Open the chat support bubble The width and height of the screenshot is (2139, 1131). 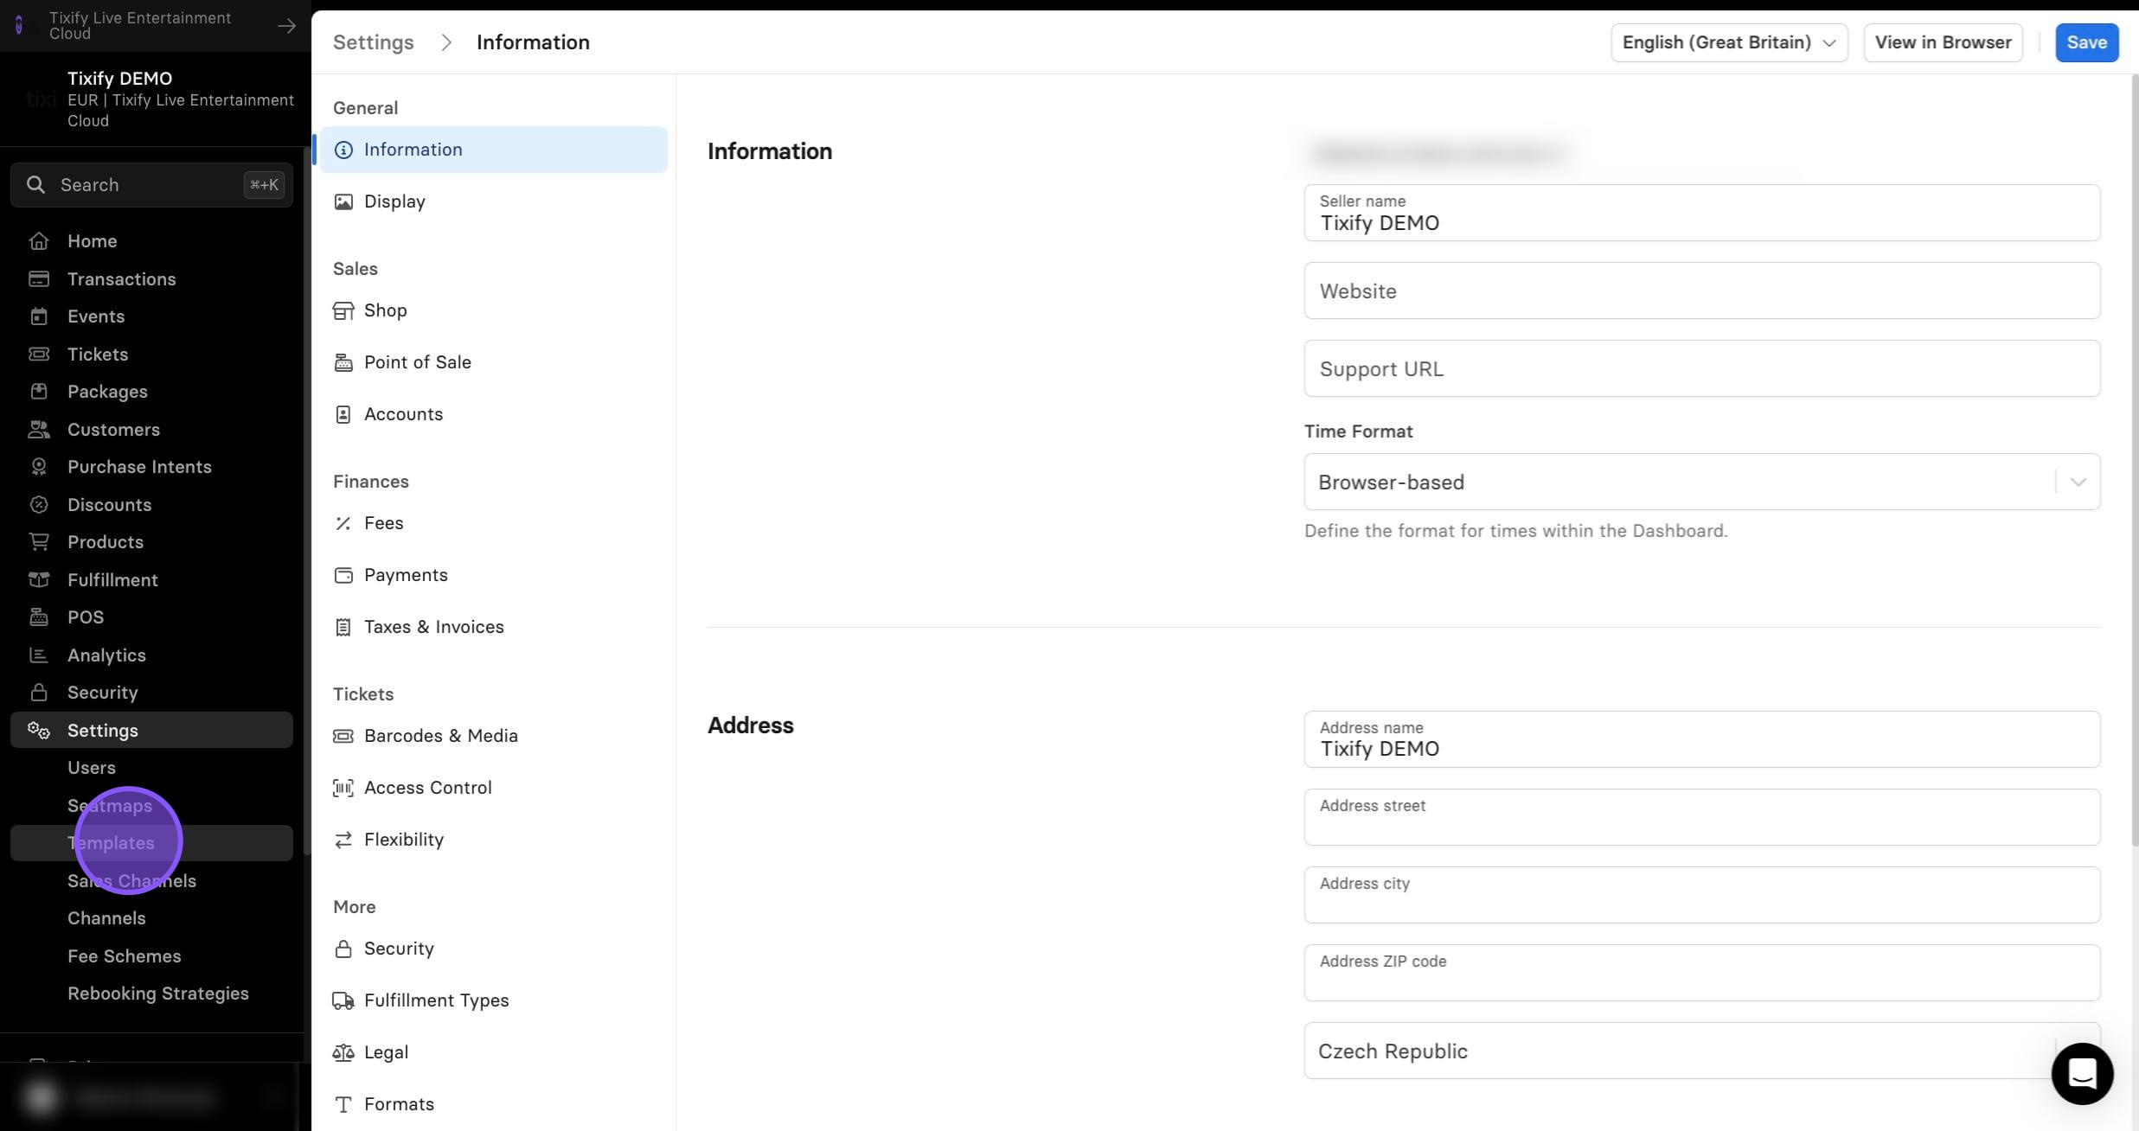click(x=2082, y=1074)
